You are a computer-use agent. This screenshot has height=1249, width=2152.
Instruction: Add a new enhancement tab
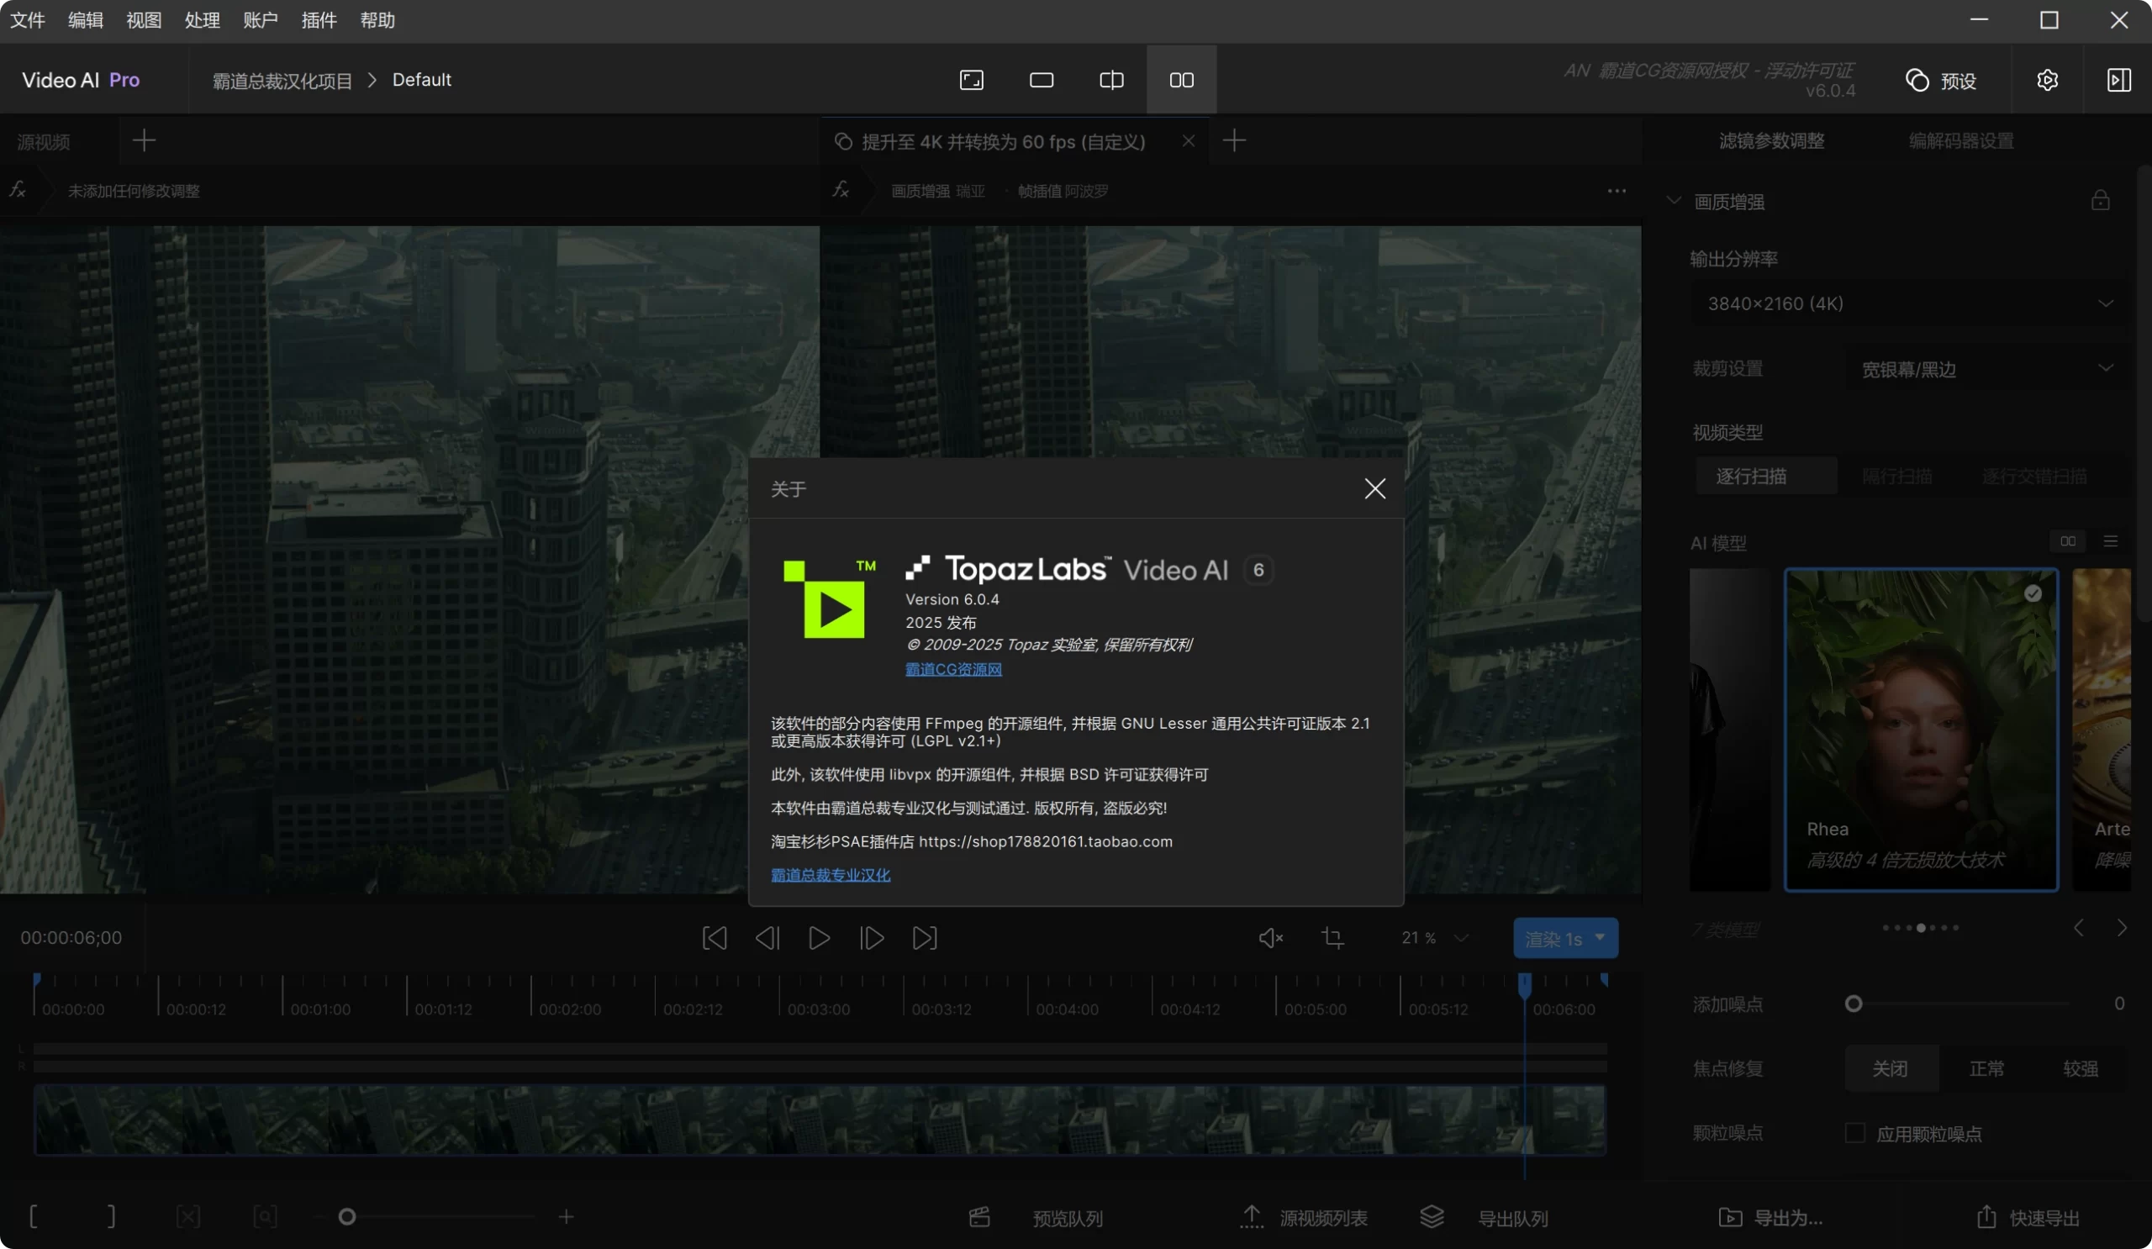tap(1234, 141)
